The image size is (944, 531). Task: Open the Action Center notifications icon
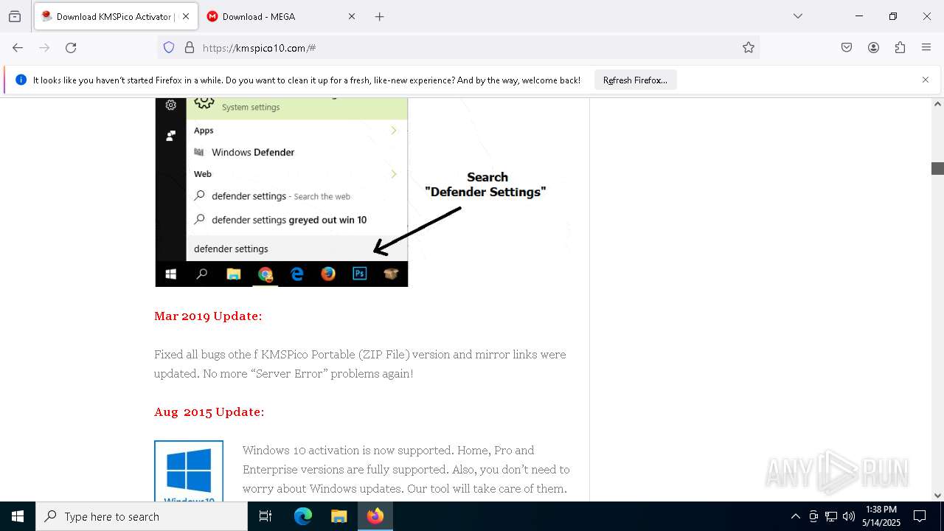920,516
